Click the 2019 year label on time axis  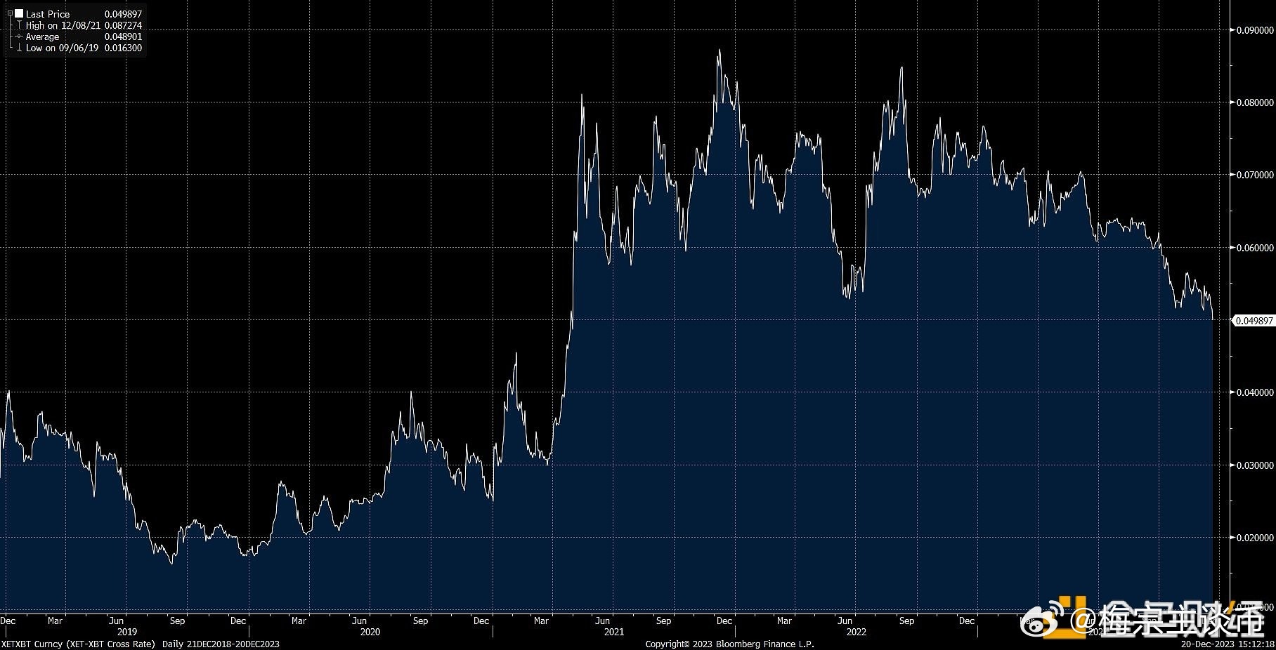click(x=126, y=632)
